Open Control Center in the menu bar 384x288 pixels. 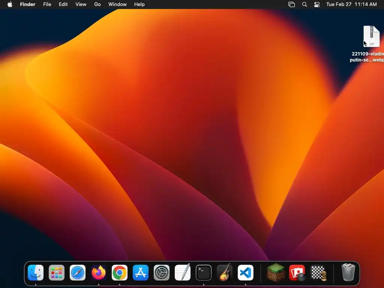pyautogui.click(x=317, y=4)
